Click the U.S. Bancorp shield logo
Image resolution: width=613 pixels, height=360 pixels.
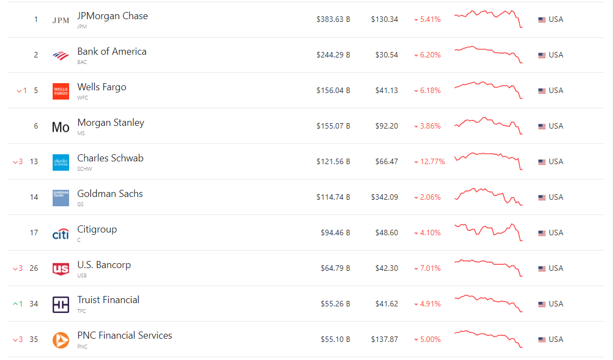point(60,268)
